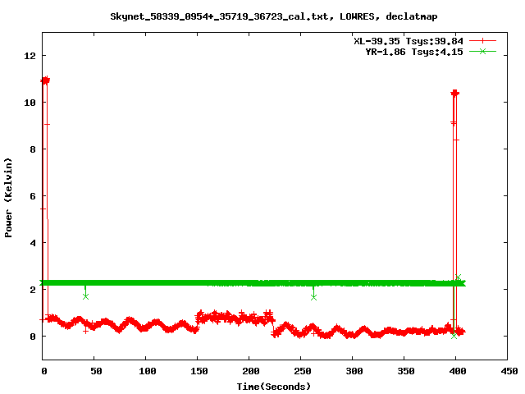Image resolution: width=525 pixels, height=394 pixels.
Task: Click x-axis tick label '250'
Action: pyautogui.click(x=303, y=371)
